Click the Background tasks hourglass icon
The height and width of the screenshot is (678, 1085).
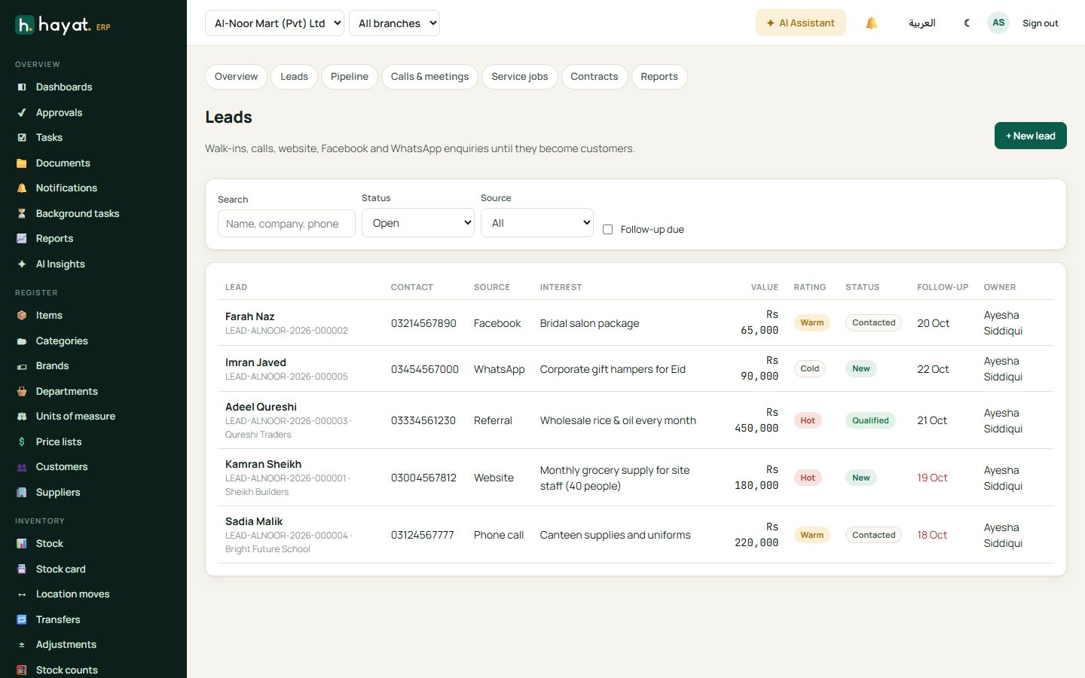point(22,214)
